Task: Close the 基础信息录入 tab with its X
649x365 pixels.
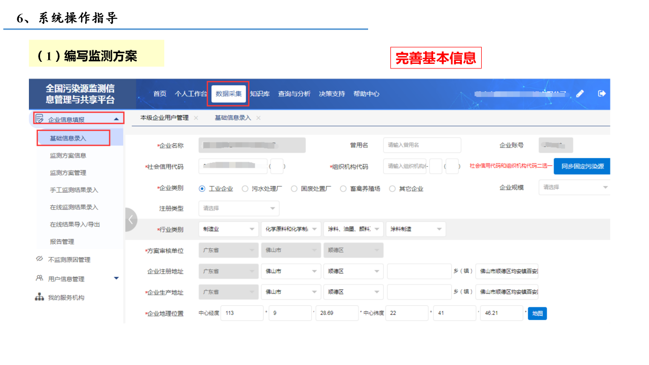Action: click(x=258, y=118)
